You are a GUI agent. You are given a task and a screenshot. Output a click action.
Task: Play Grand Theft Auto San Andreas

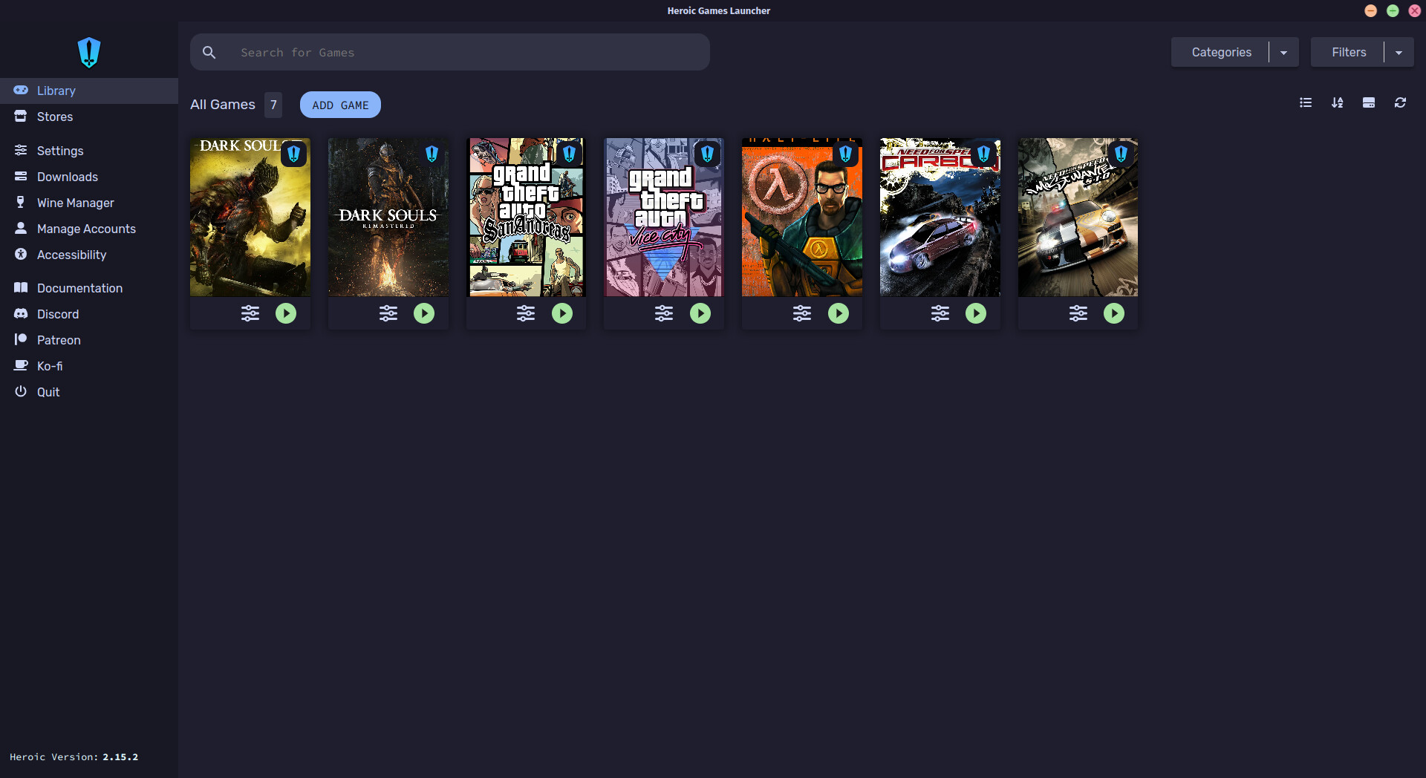(562, 313)
